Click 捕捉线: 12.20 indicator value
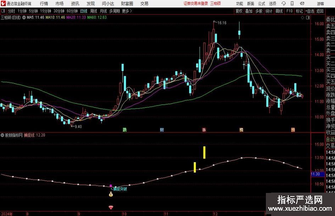Screen dimensions: 335x216 pos(35,135)
